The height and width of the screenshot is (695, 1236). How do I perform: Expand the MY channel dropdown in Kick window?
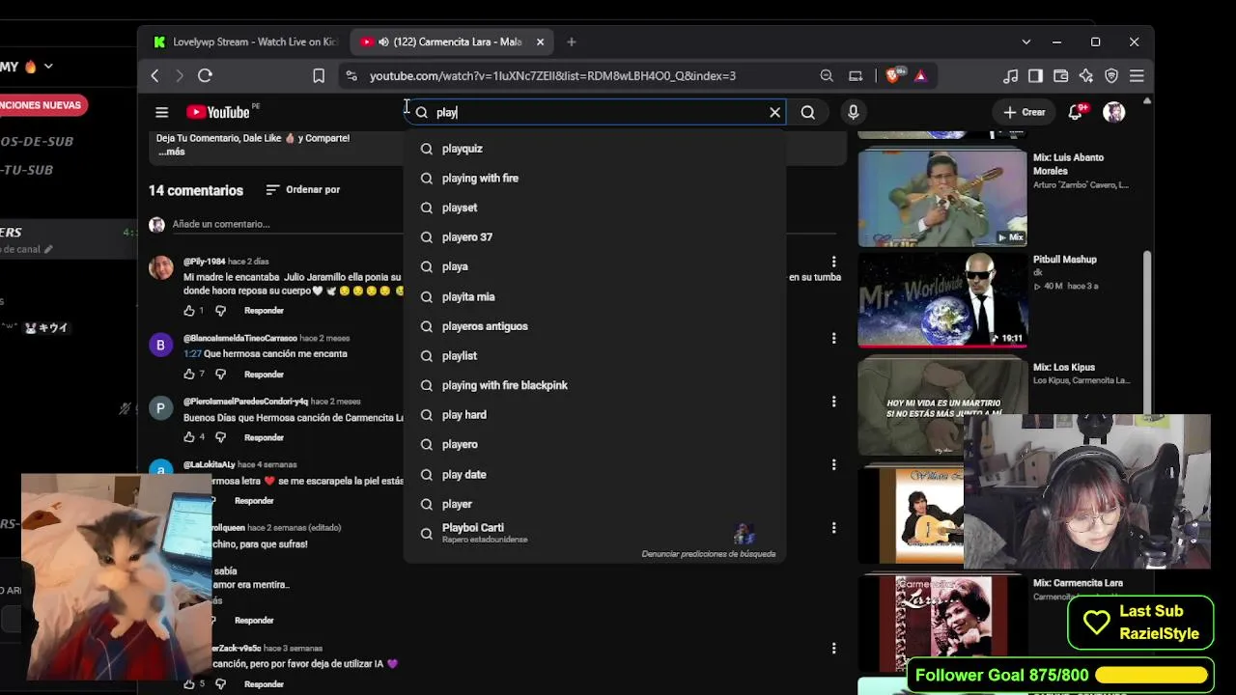(x=47, y=67)
